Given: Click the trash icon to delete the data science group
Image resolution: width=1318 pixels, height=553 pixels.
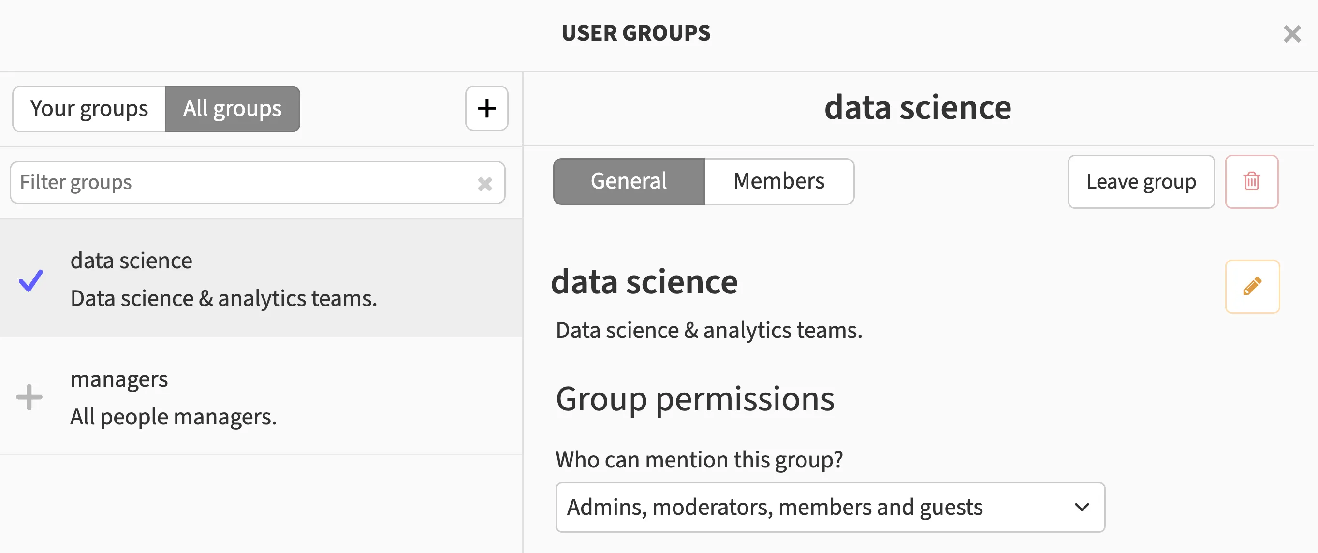Looking at the screenshot, I should [1251, 182].
